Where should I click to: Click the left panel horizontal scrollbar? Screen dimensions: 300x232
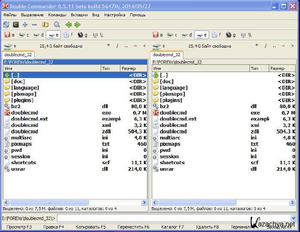75,202
